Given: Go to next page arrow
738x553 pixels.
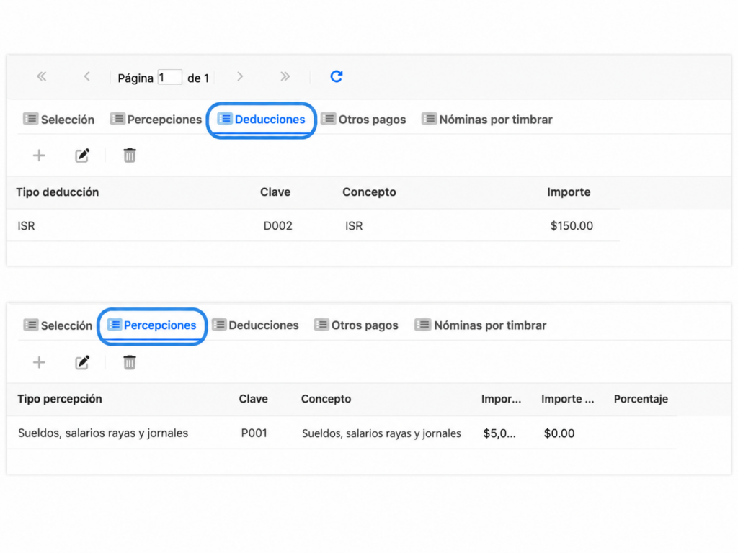Looking at the screenshot, I should coord(240,76).
